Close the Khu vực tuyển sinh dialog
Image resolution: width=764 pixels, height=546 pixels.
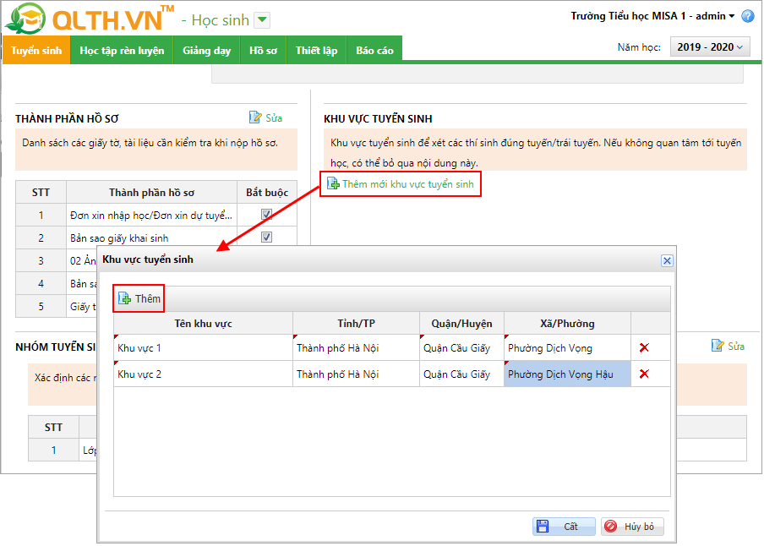(667, 260)
